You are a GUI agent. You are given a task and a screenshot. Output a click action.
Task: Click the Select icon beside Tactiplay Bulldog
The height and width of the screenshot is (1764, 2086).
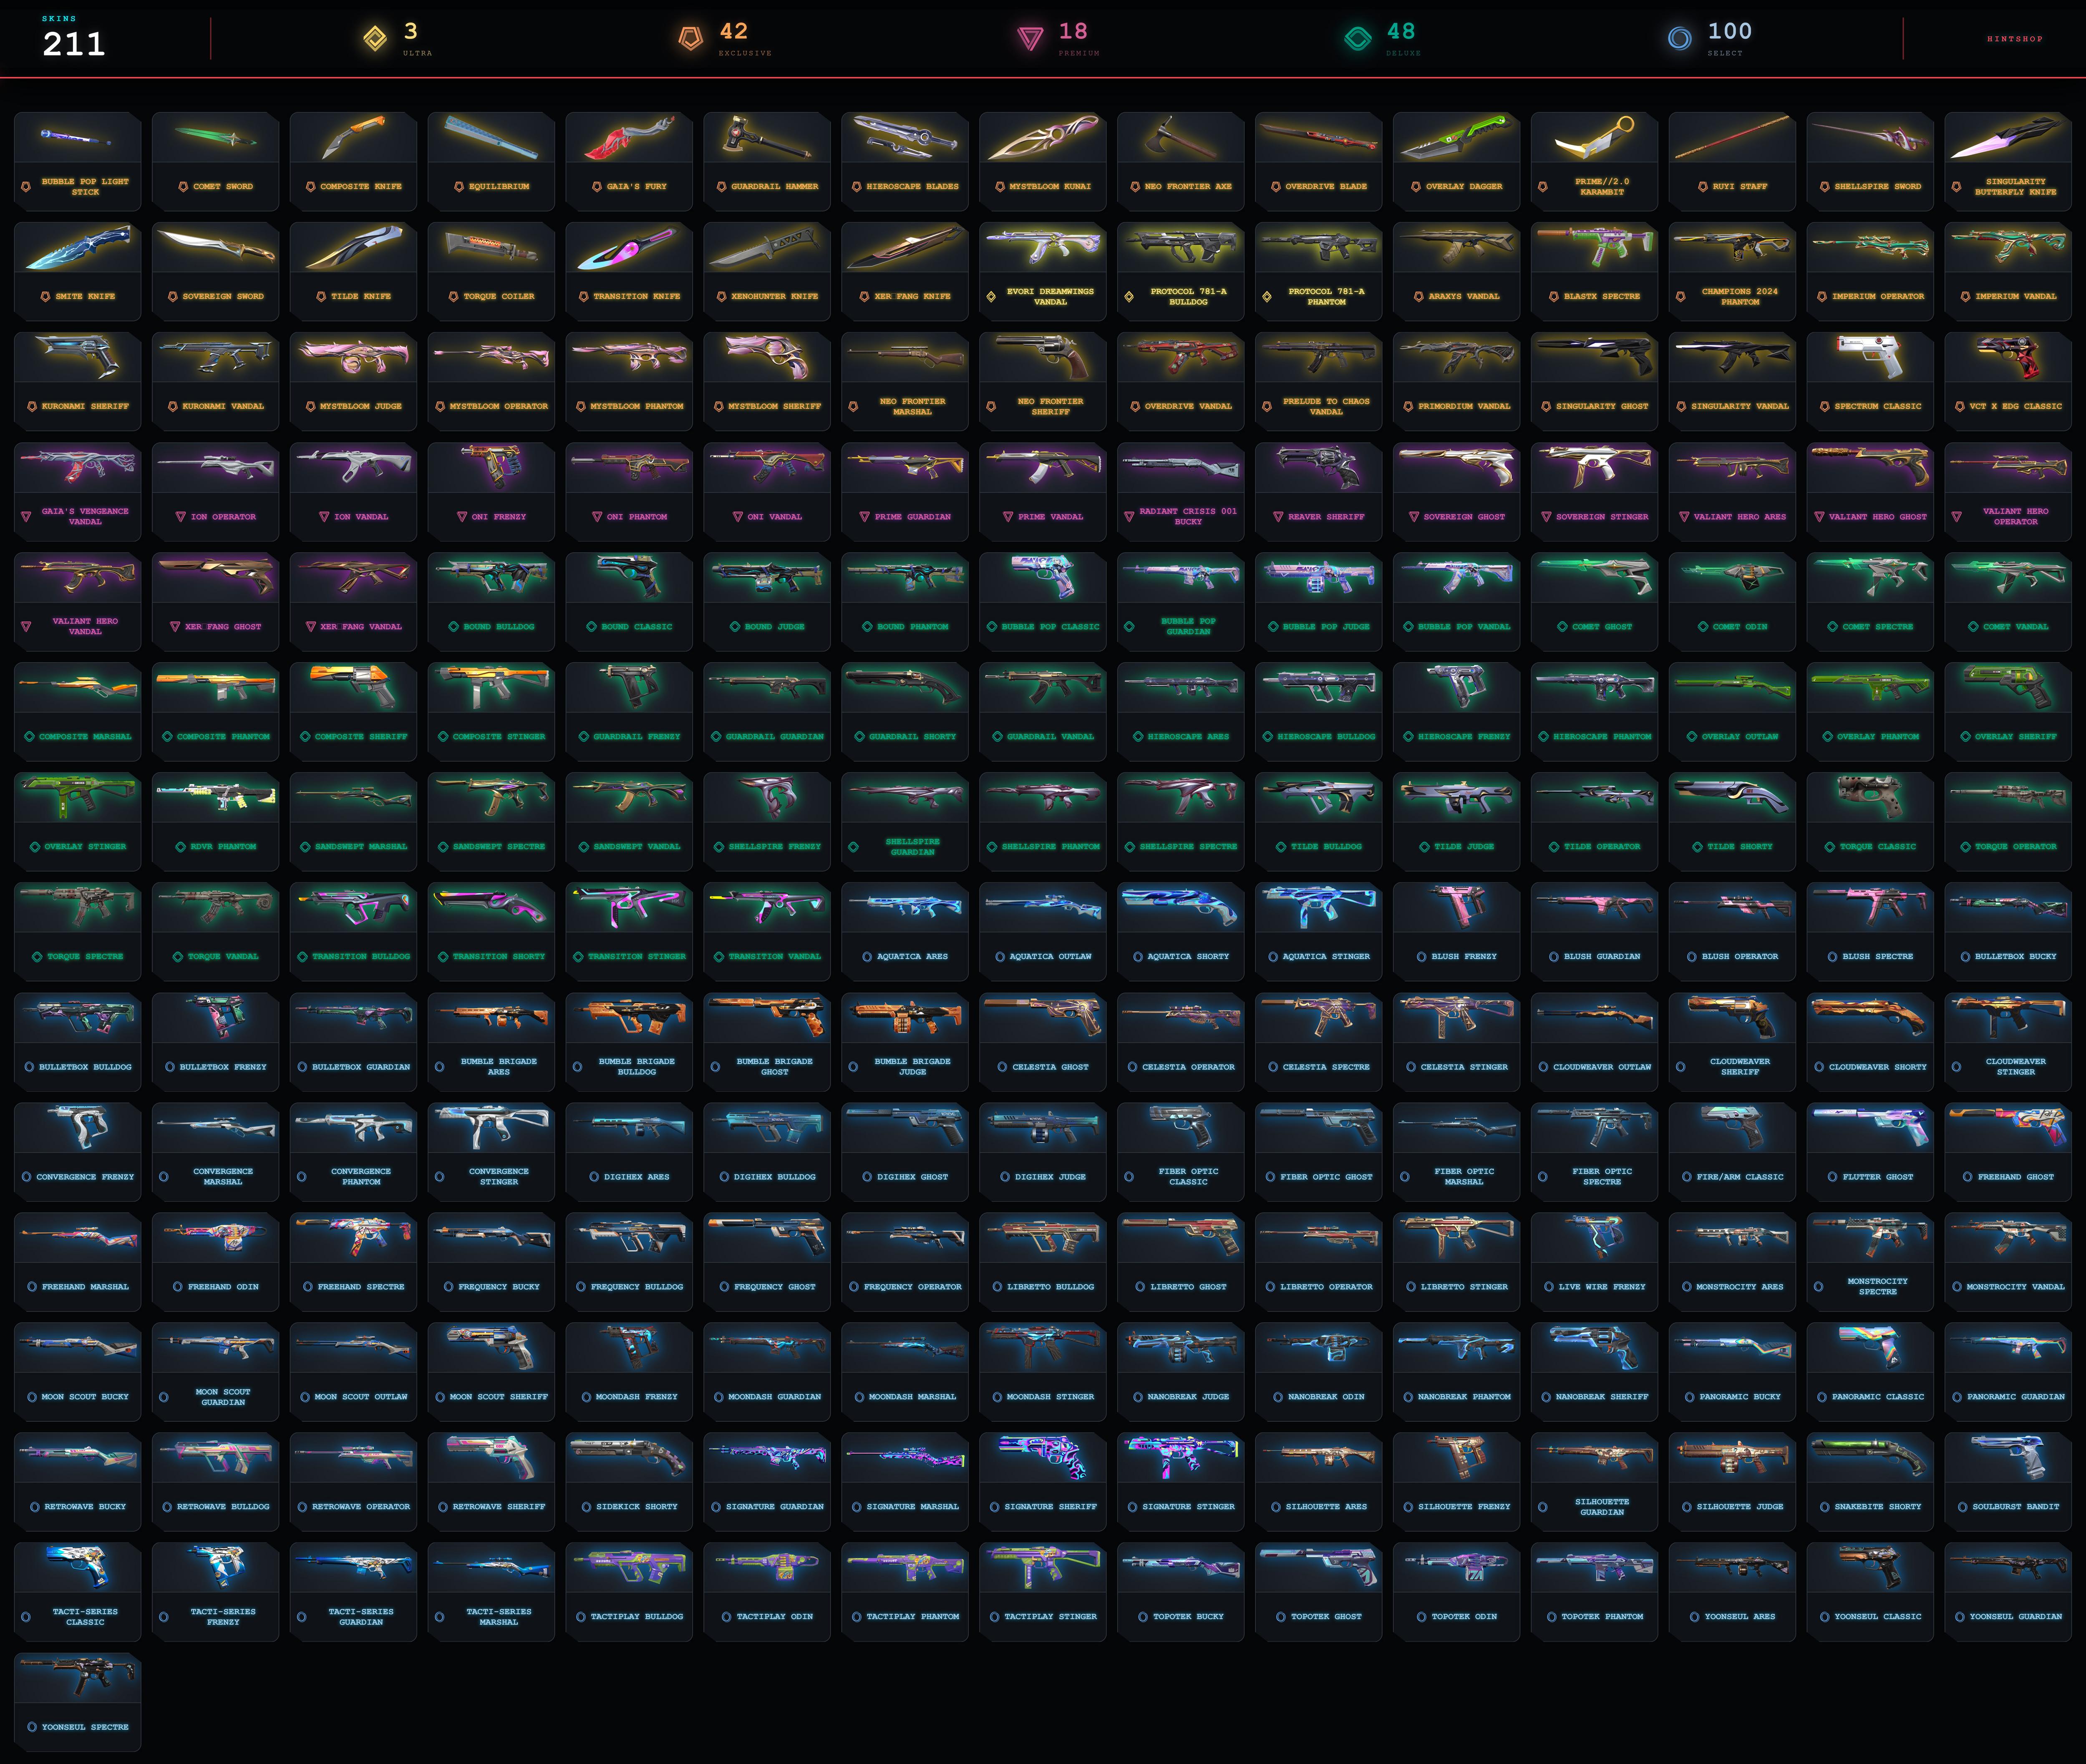click(x=581, y=1617)
